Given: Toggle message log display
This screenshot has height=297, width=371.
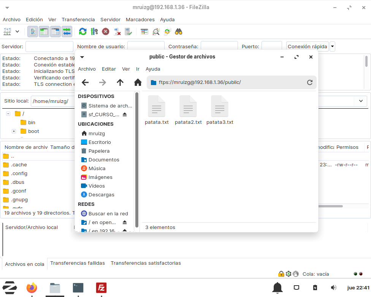Looking at the screenshot, I should 33,32.
